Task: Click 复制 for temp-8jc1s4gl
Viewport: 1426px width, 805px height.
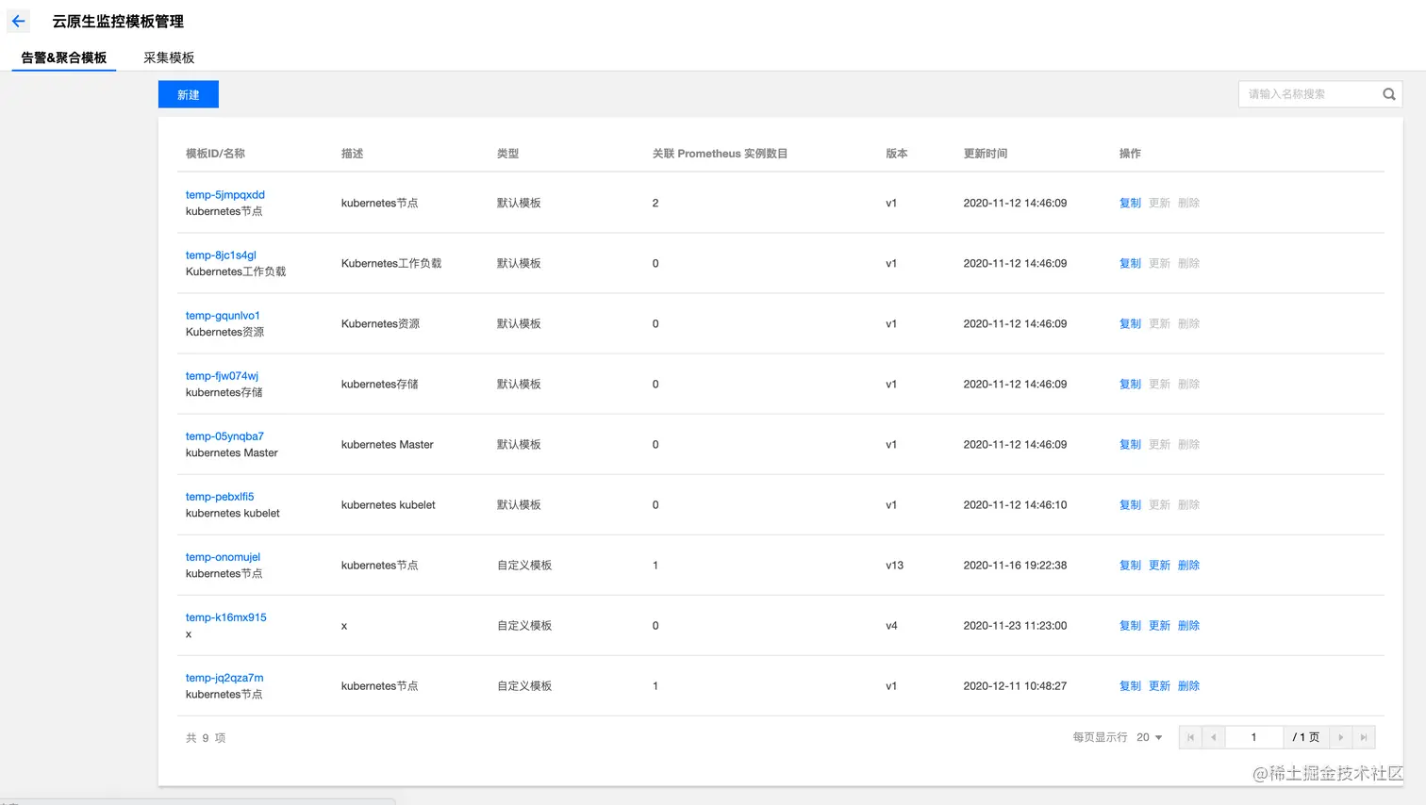Action: click(x=1130, y=263)
